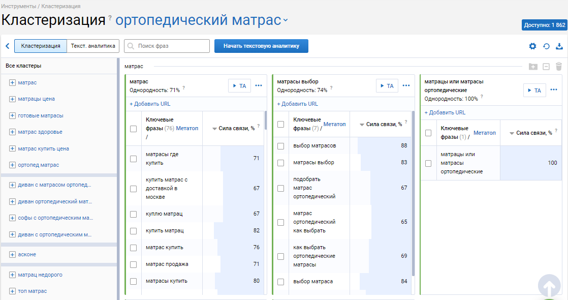
Task: Check the box for матрасы где купить
Action: point(133,159)
